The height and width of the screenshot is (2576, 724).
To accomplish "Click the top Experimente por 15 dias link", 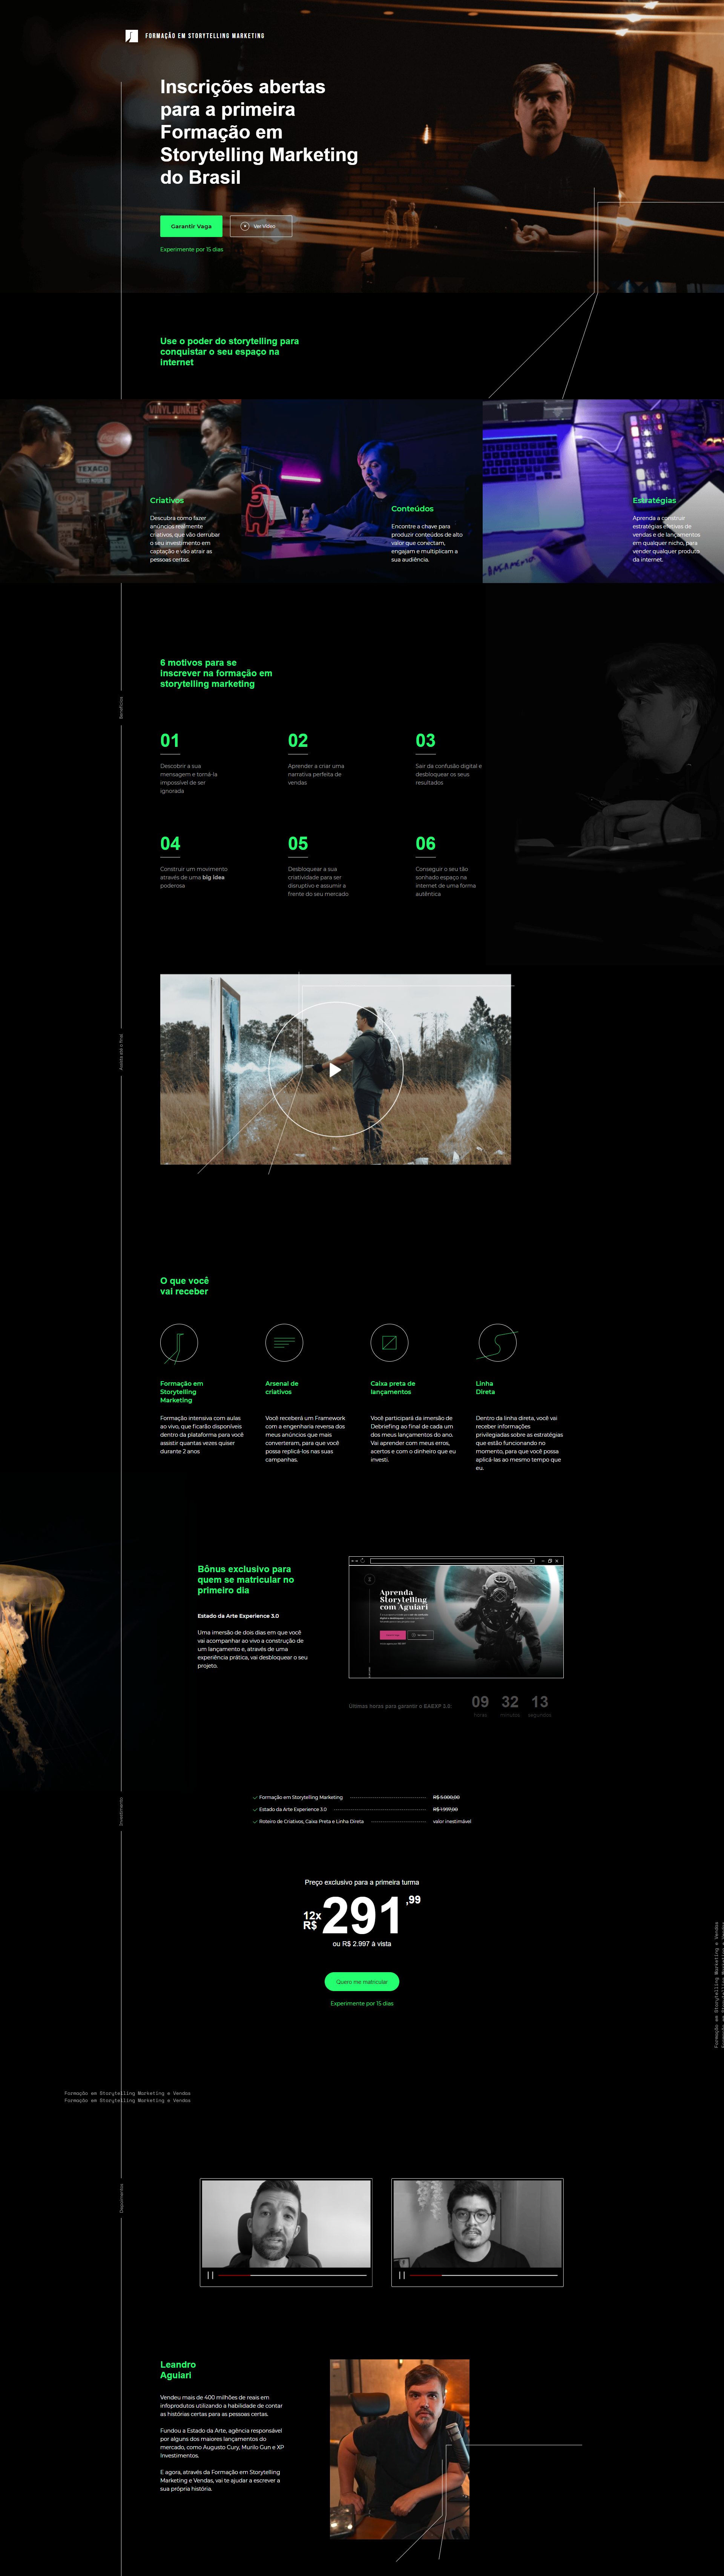I will point(192,249).
